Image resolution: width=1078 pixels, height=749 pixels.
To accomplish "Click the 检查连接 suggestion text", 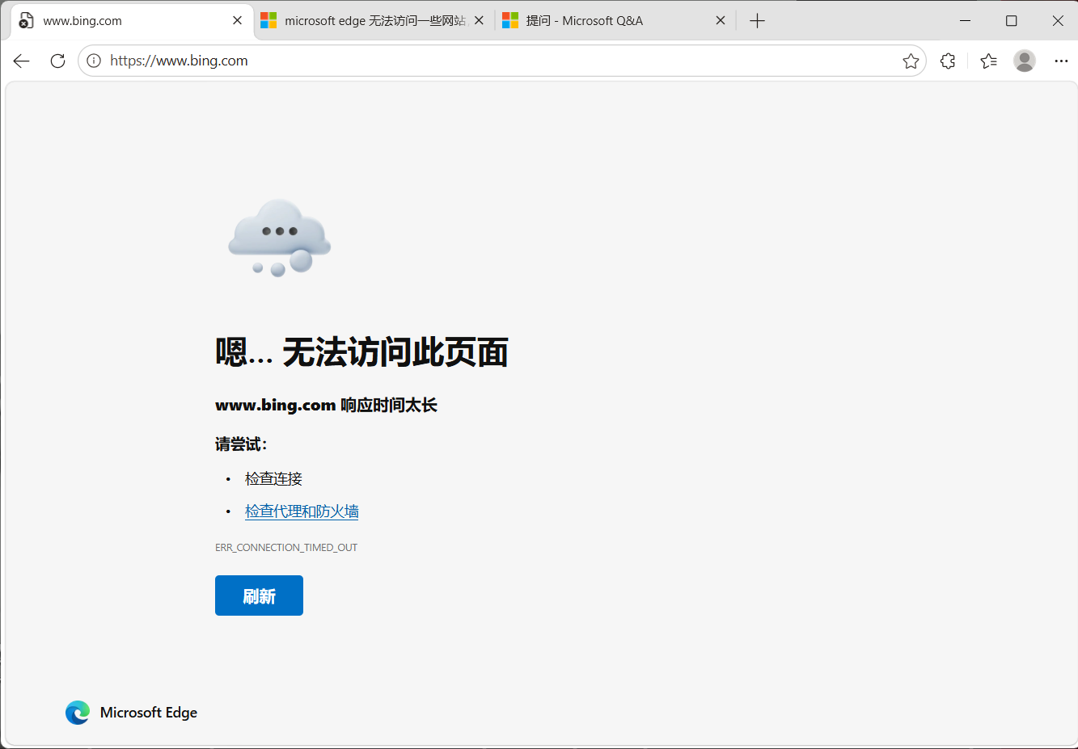I will point(273,479).
